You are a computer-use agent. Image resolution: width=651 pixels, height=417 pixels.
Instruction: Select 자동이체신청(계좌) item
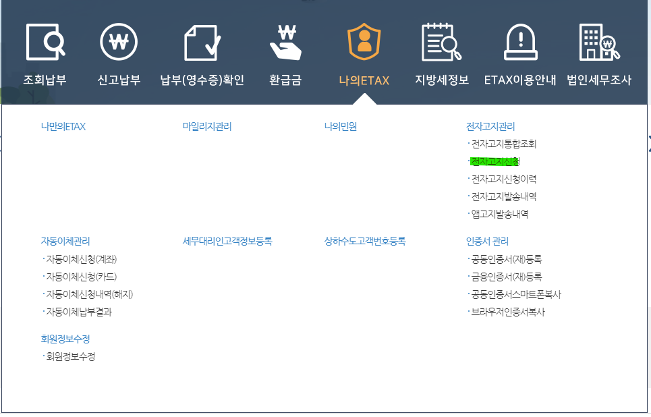tap(82, 260)
